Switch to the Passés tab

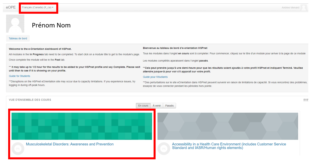(169, 106)
